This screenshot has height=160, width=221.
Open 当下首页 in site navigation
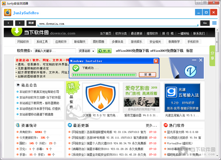(106, 33)
